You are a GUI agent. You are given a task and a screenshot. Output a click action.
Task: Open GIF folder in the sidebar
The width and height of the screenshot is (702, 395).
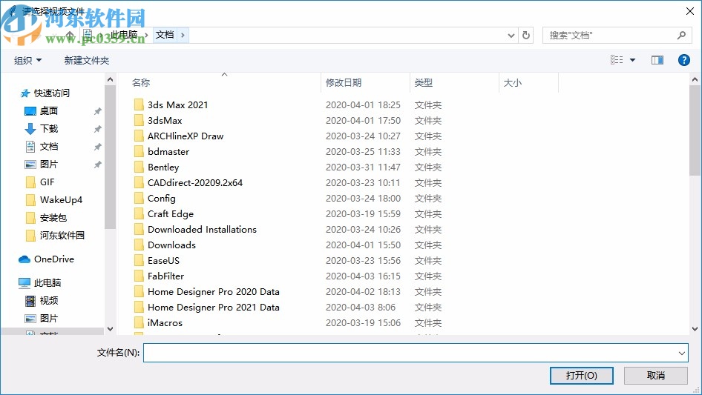point(47,182)
